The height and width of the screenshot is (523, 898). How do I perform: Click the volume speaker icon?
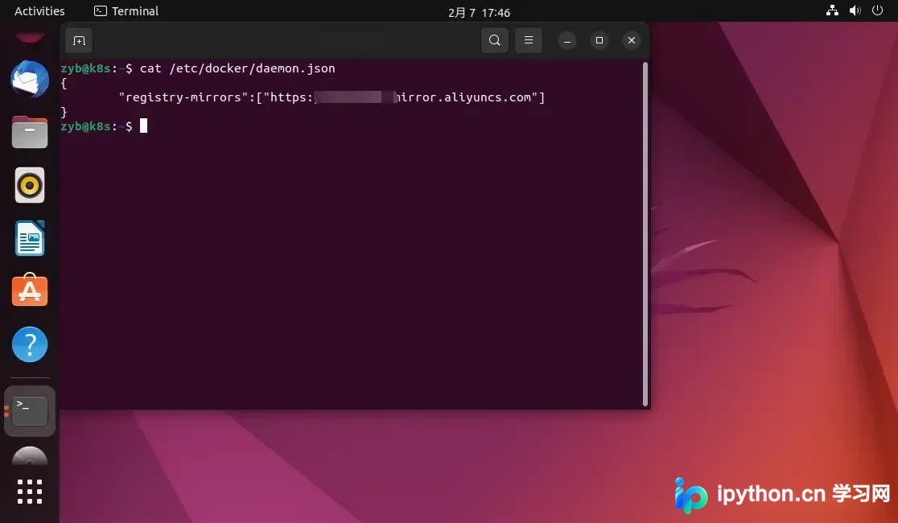tap(855, 10)
